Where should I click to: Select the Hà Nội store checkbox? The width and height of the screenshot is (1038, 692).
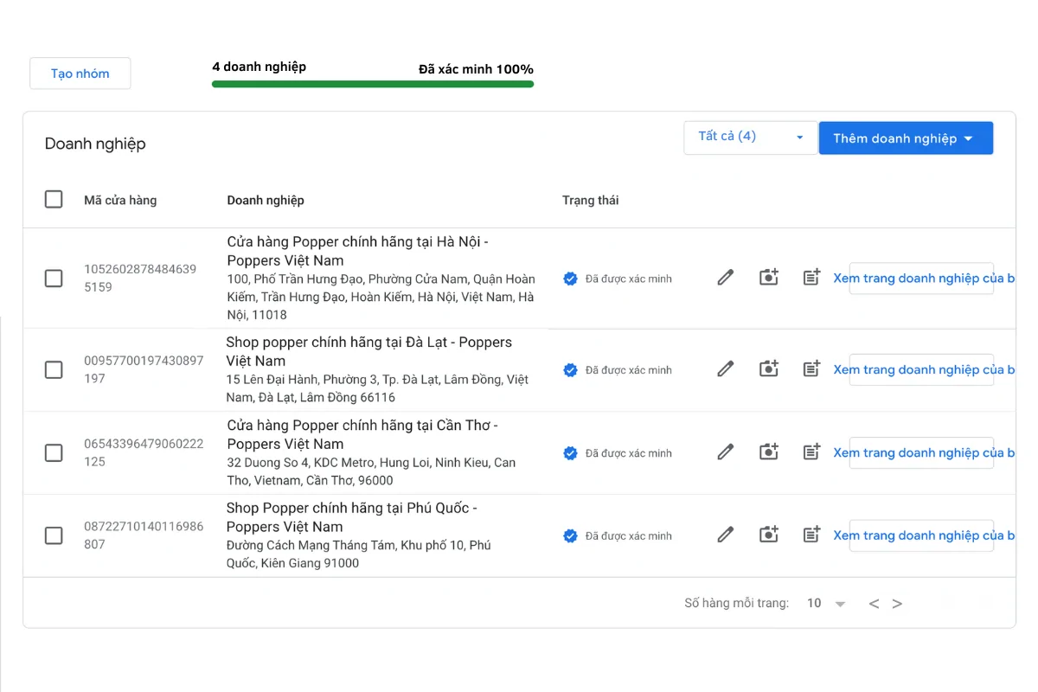[54, 279]
